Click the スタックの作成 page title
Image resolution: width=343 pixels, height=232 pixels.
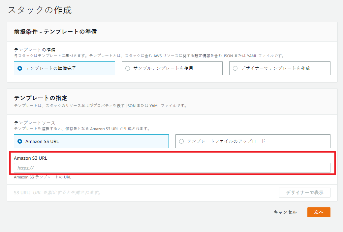click(40, 10)
